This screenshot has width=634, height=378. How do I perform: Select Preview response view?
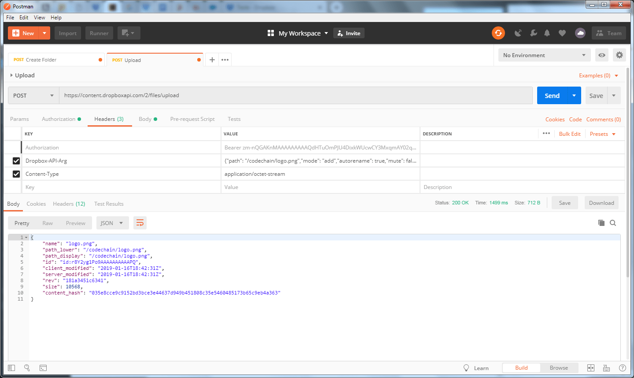tap(76, 223)
